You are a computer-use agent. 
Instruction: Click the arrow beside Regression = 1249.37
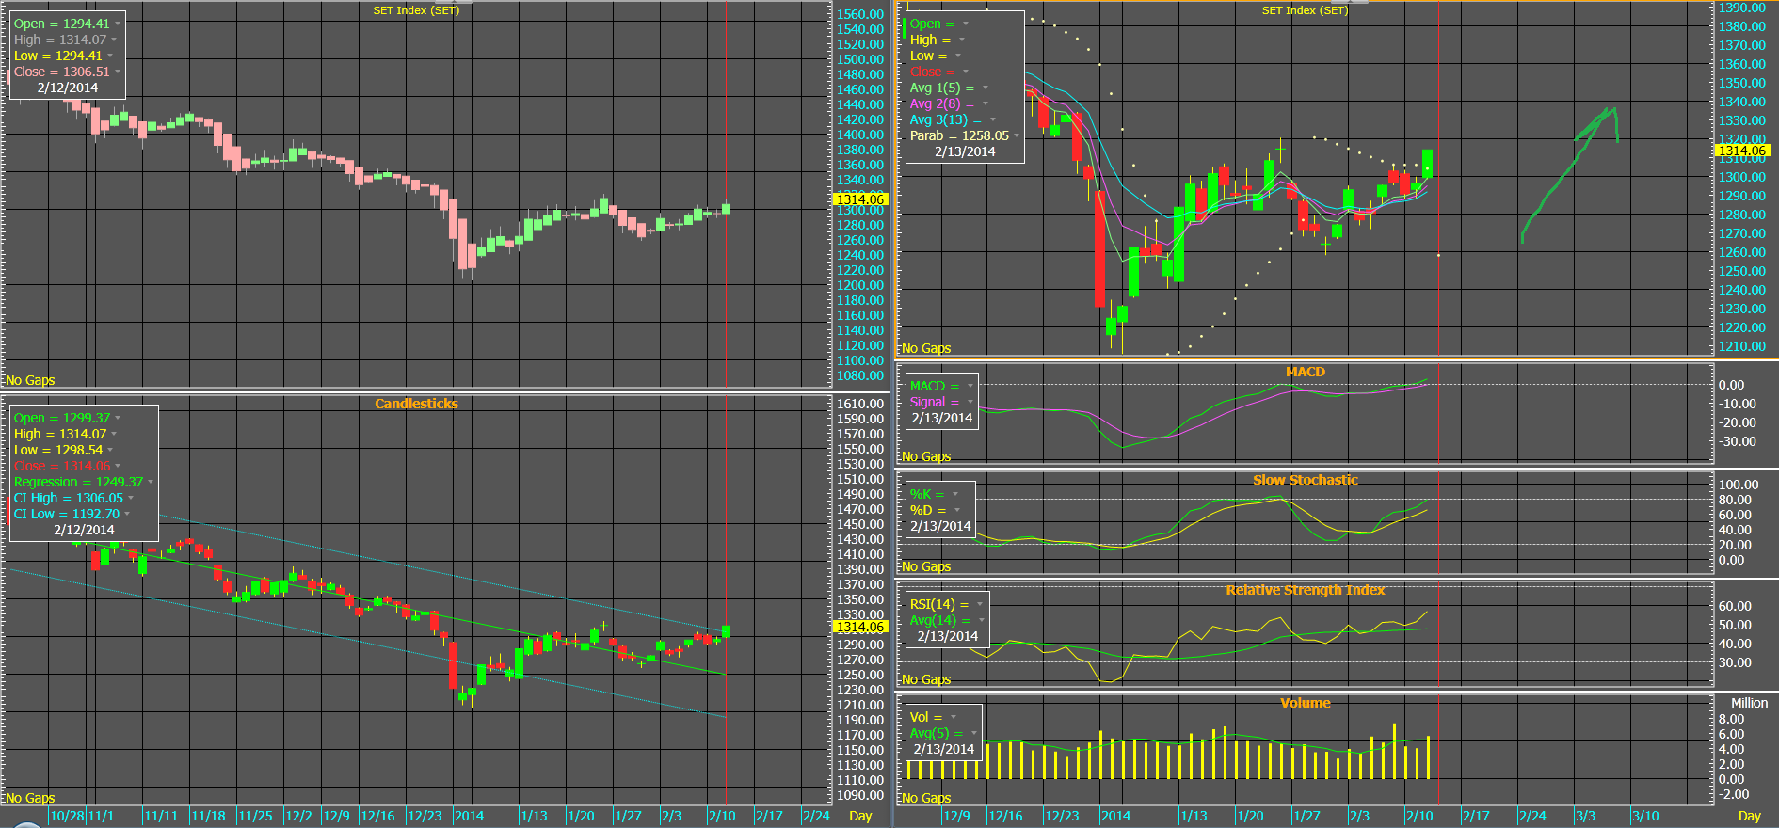pyautogui.click(x=151, y=482)
